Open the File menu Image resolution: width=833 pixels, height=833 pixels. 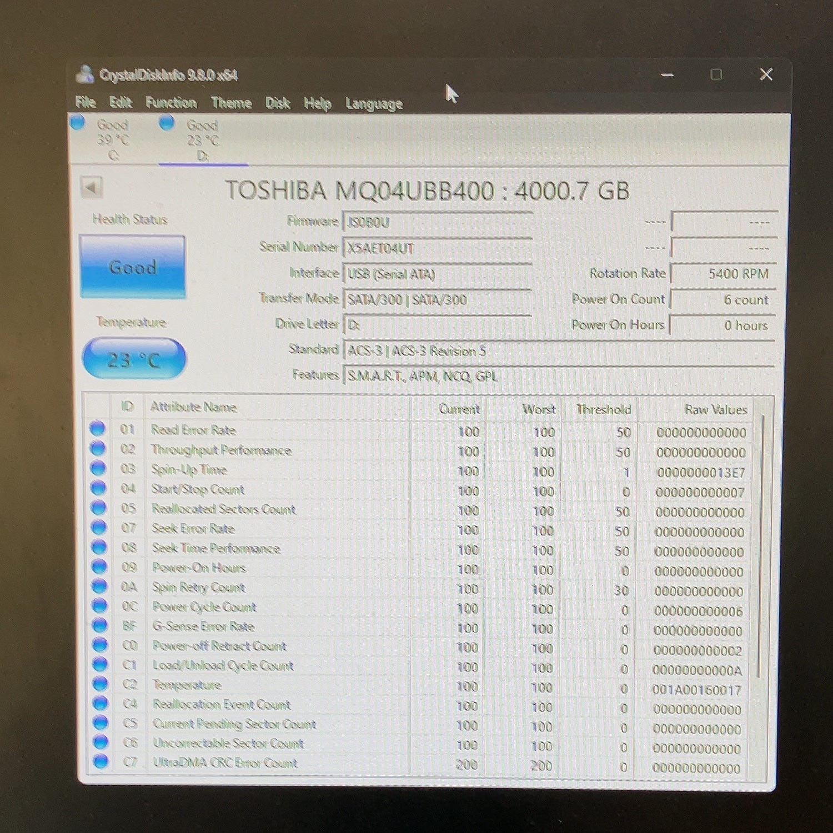[86, 102]
